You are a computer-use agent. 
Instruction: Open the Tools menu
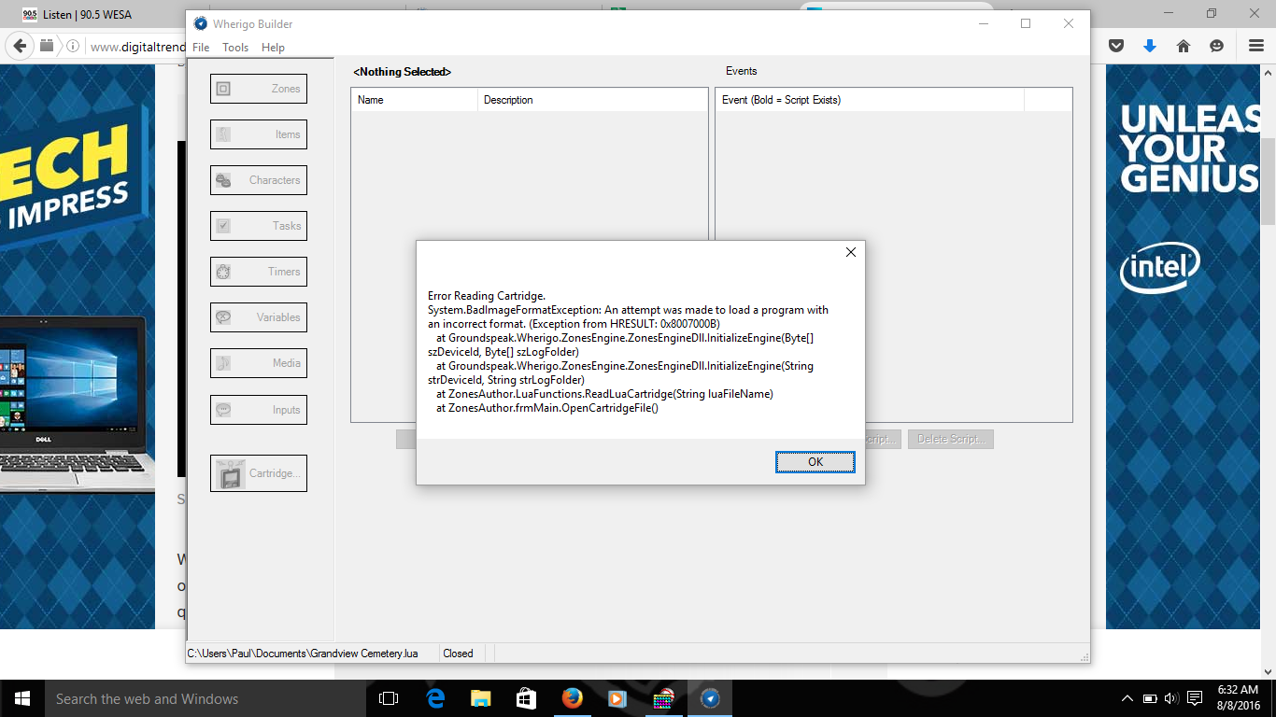coord(235,48)
